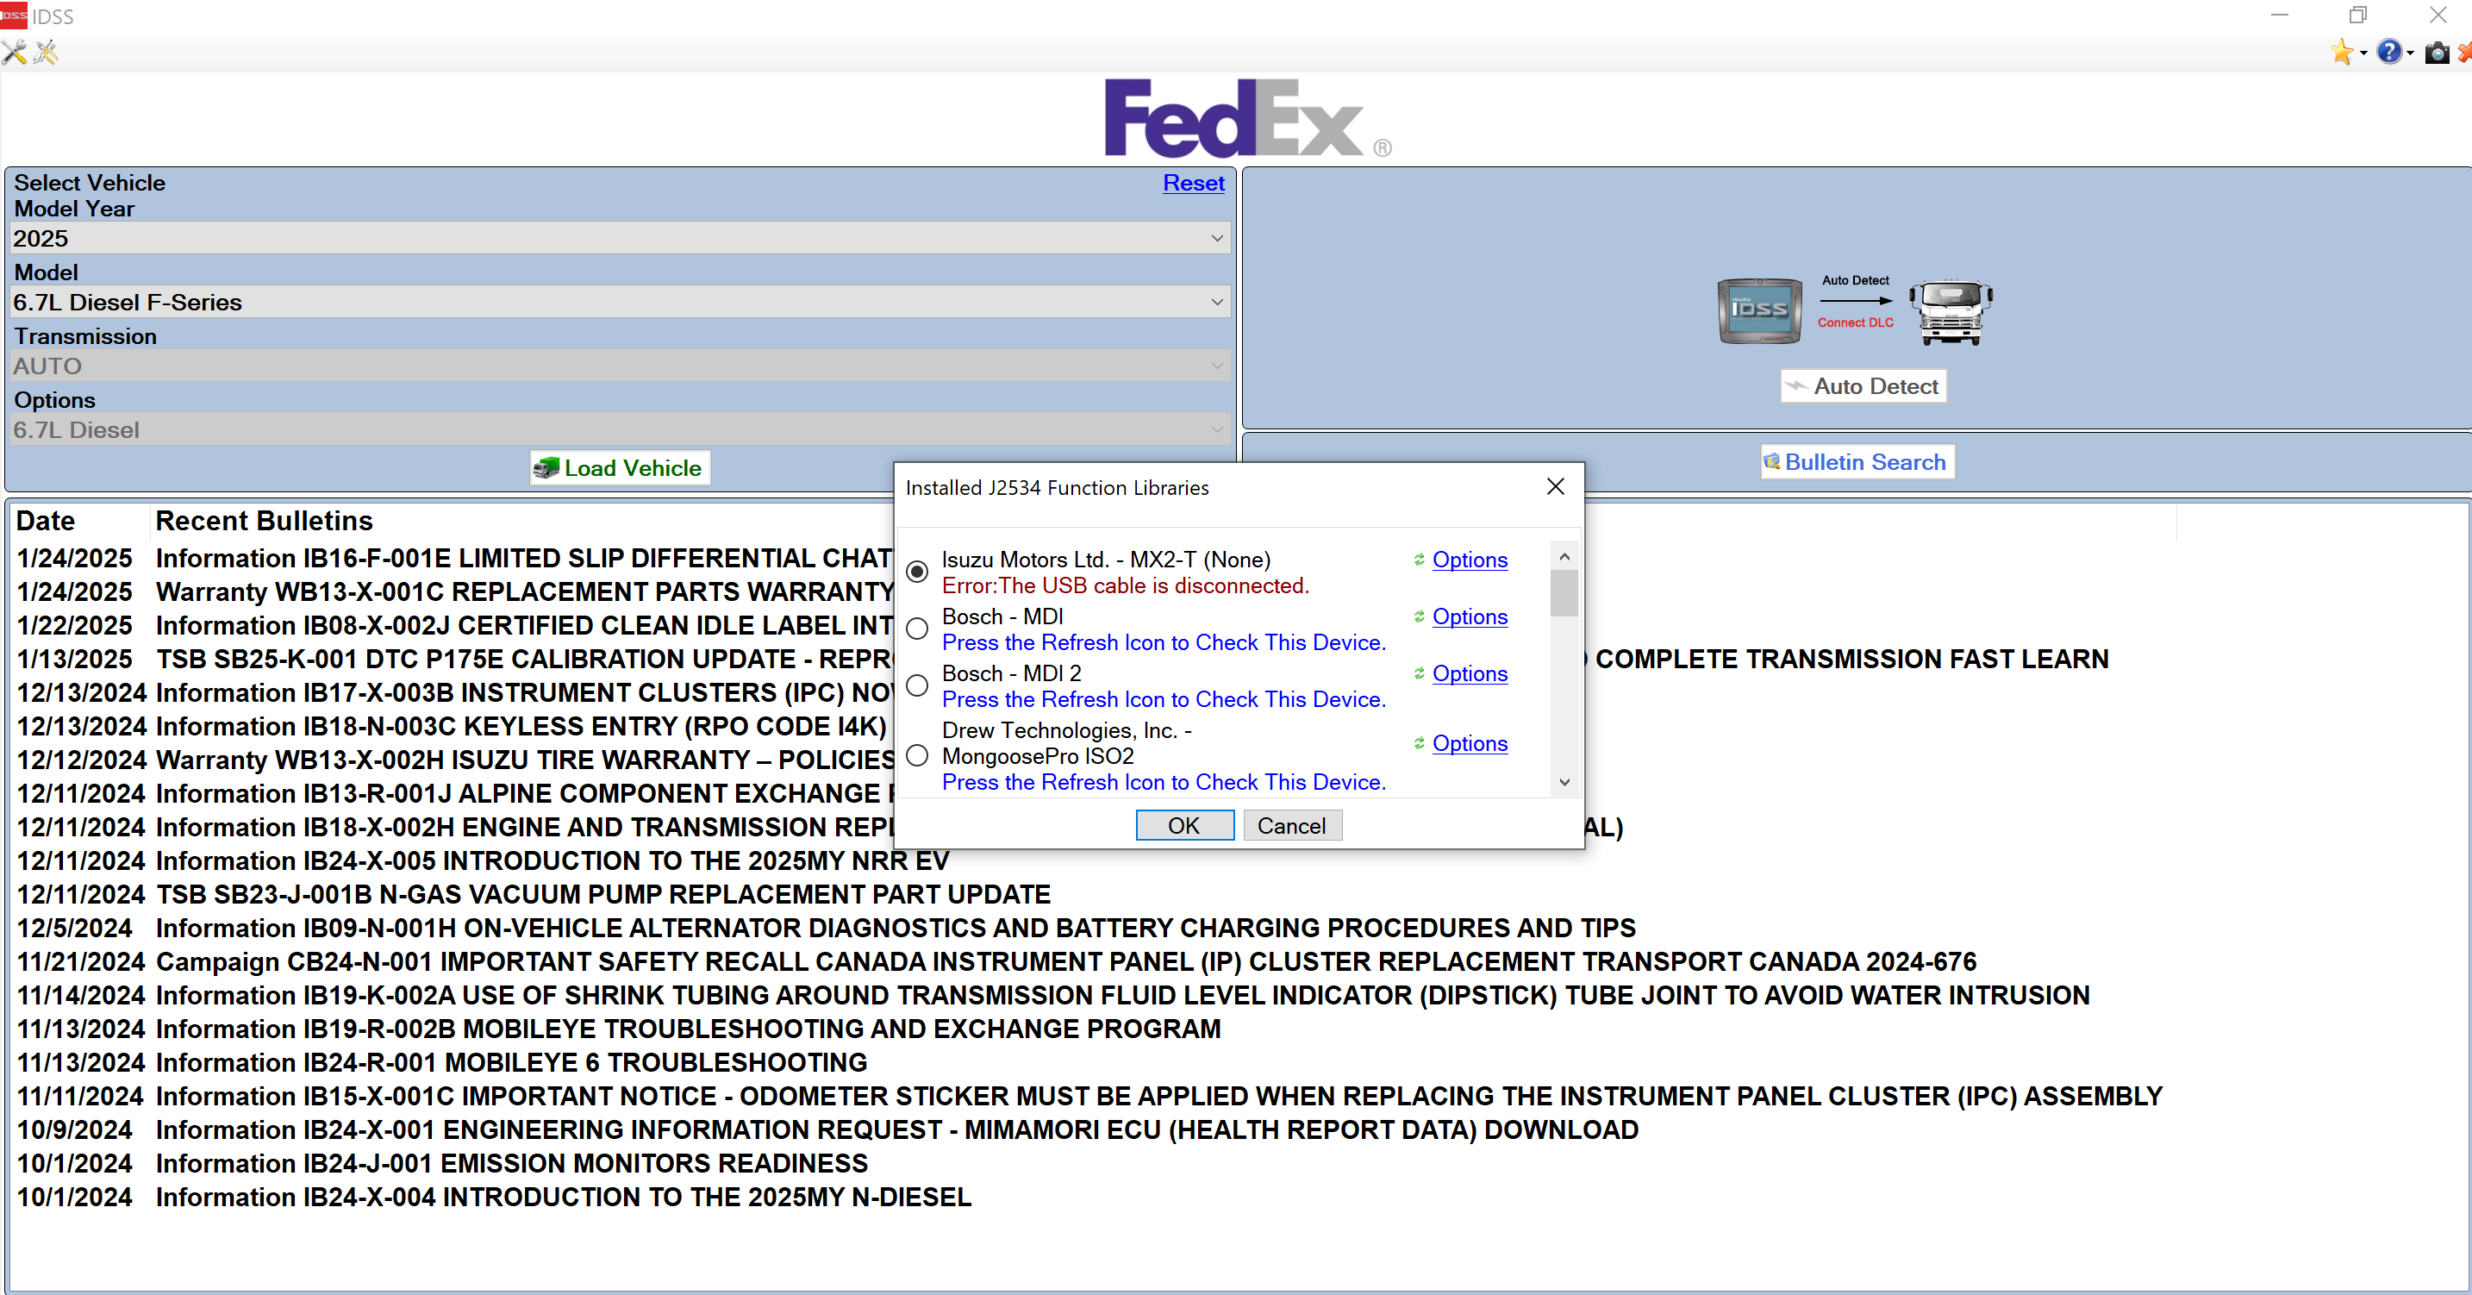Select the Bosch - MDI 2 radio button
Screen dimensions: 2472x1295
pos(916,685)
